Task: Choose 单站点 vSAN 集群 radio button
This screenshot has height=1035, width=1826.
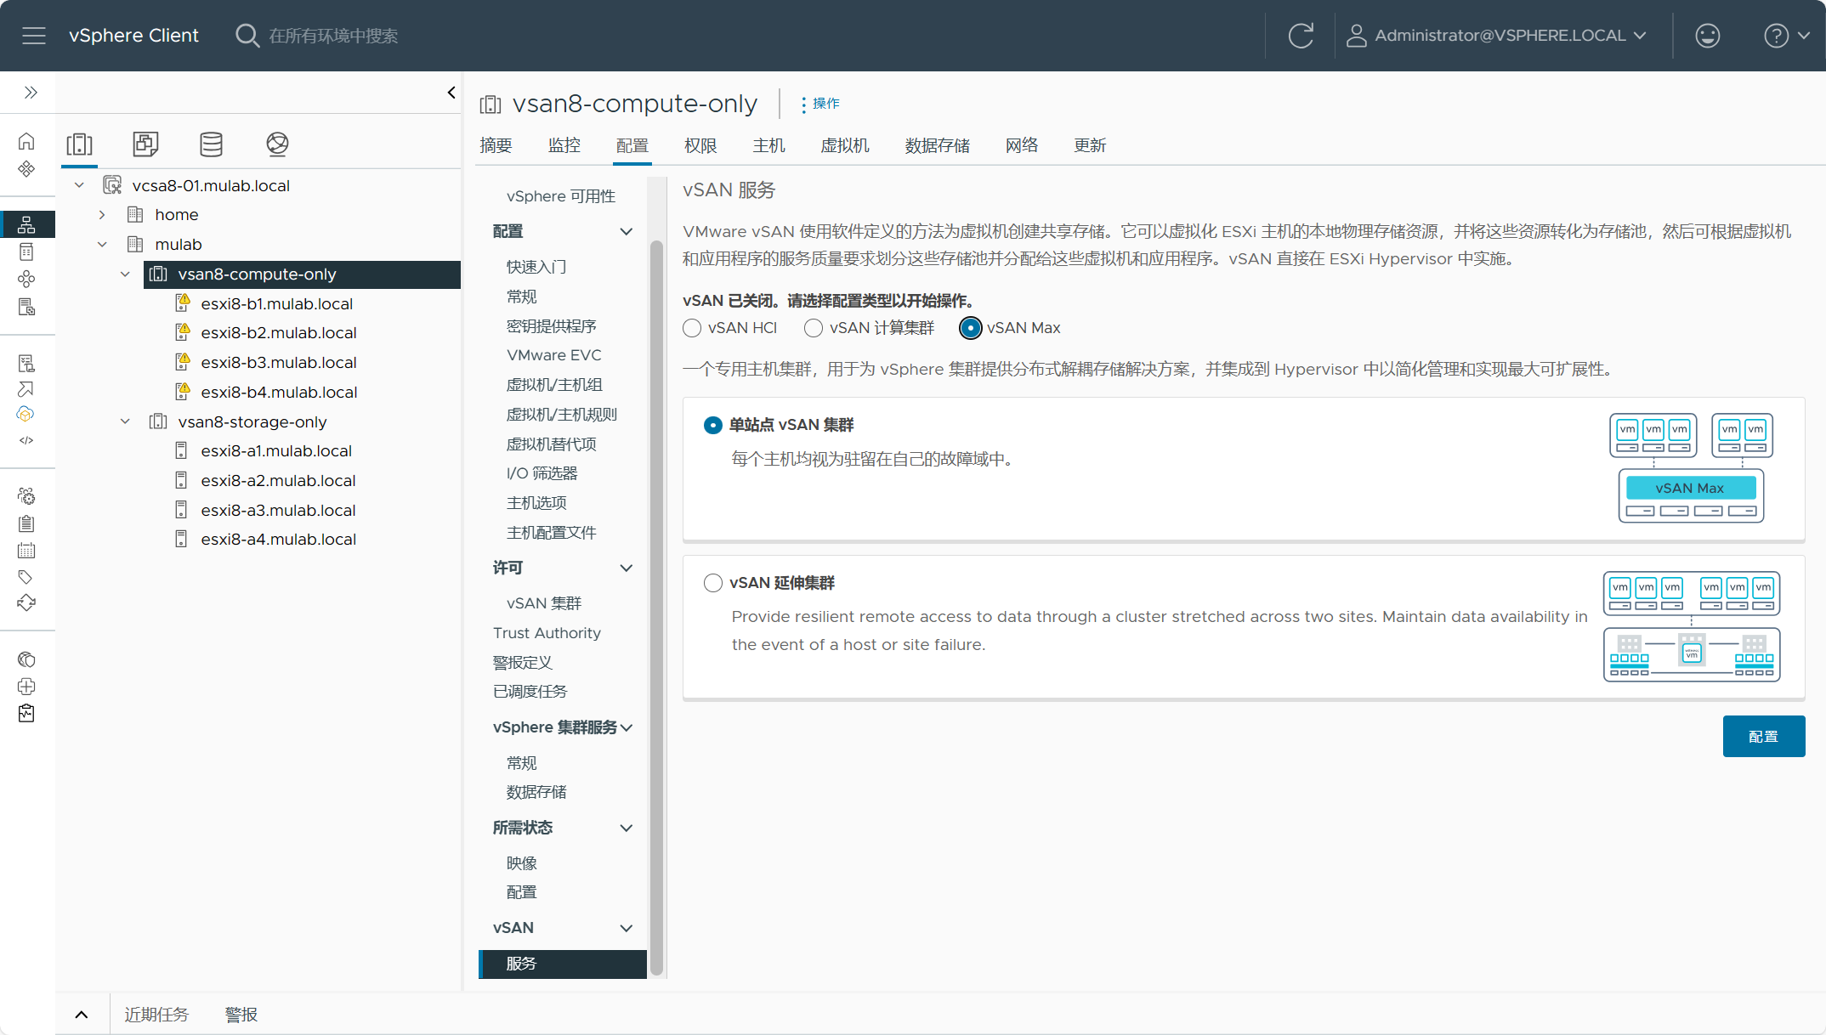Action: click(713, 425)
